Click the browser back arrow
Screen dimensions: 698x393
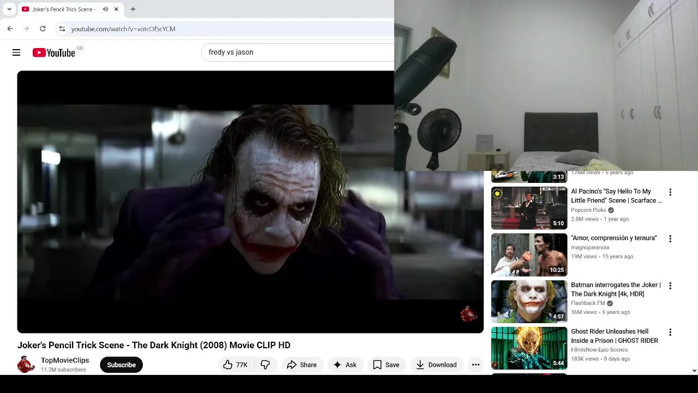[10, 28]
